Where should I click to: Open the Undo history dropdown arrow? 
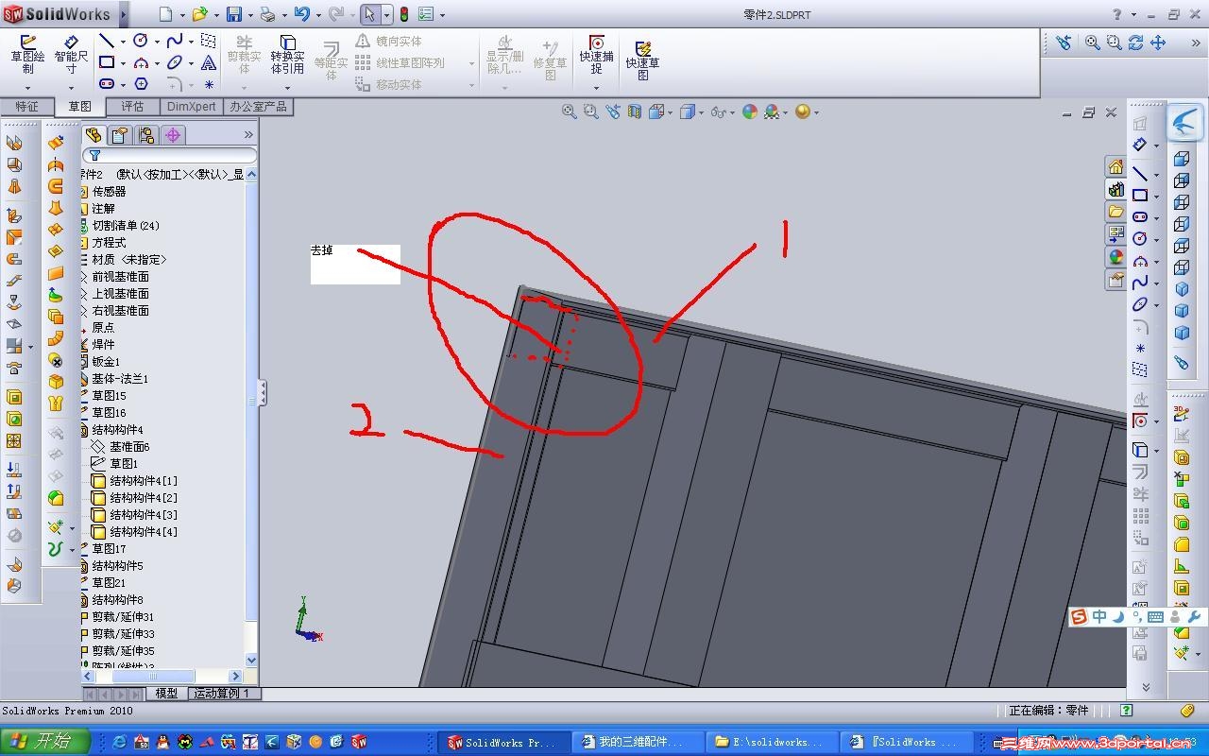pos(317,15)
